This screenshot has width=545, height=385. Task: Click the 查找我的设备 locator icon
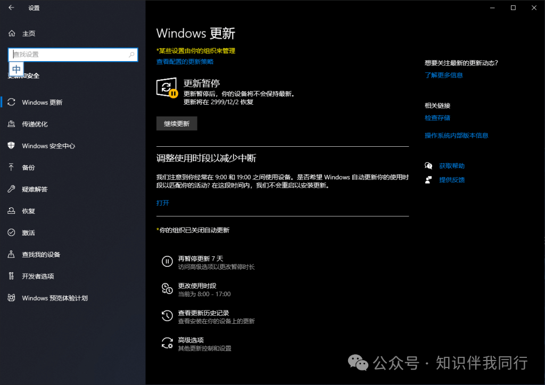(12, 255)
